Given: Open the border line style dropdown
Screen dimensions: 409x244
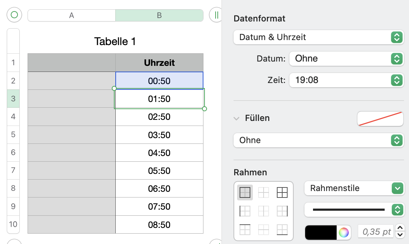Looking at the screenshot, I should 354,210.
